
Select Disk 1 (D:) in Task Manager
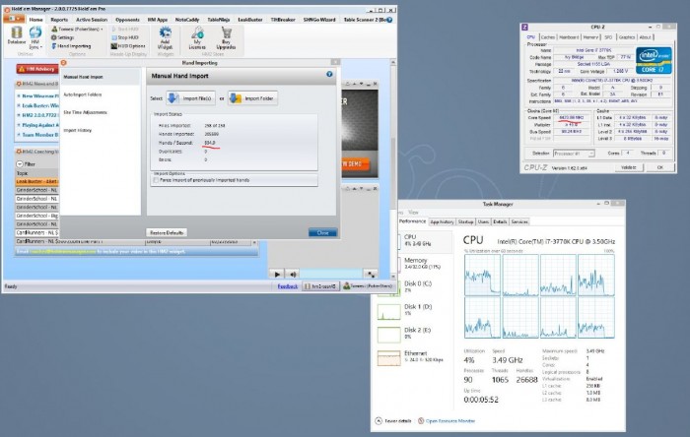pos(415,310)
